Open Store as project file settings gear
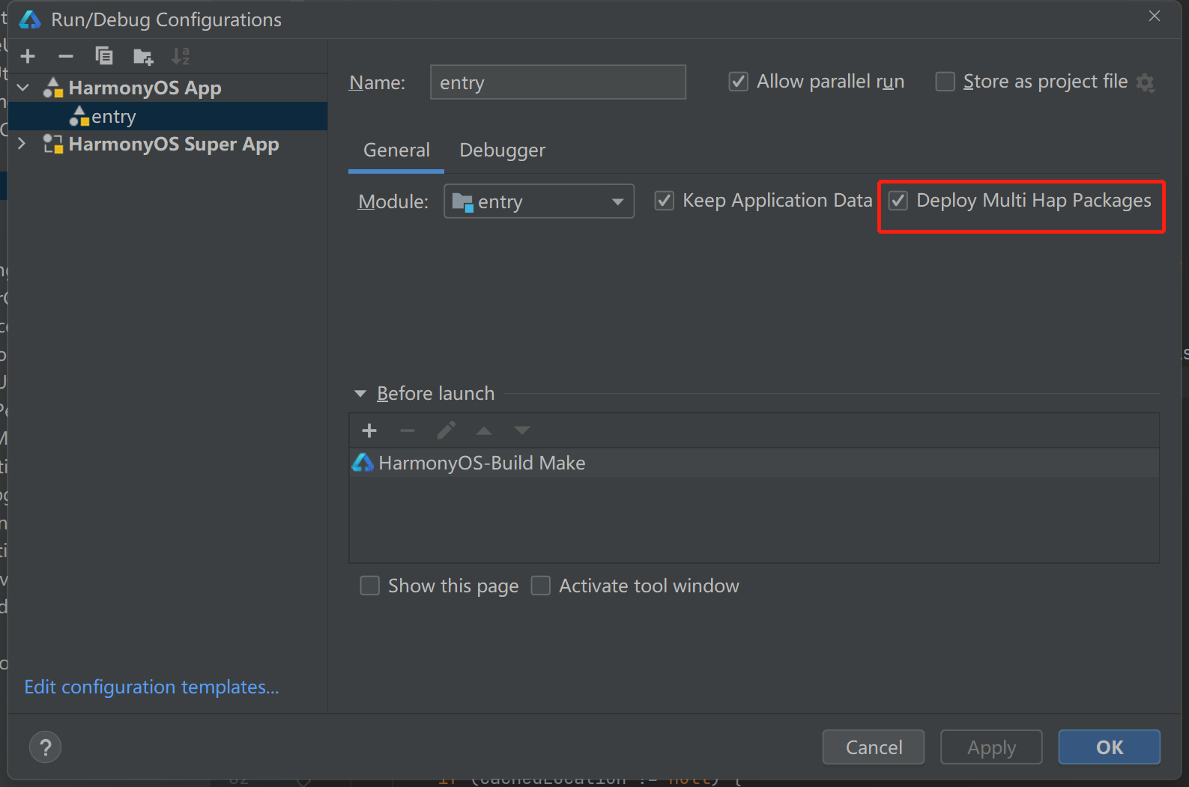Image resolution: width=1189 pixels, height=787 pixels. [1145, 82]
